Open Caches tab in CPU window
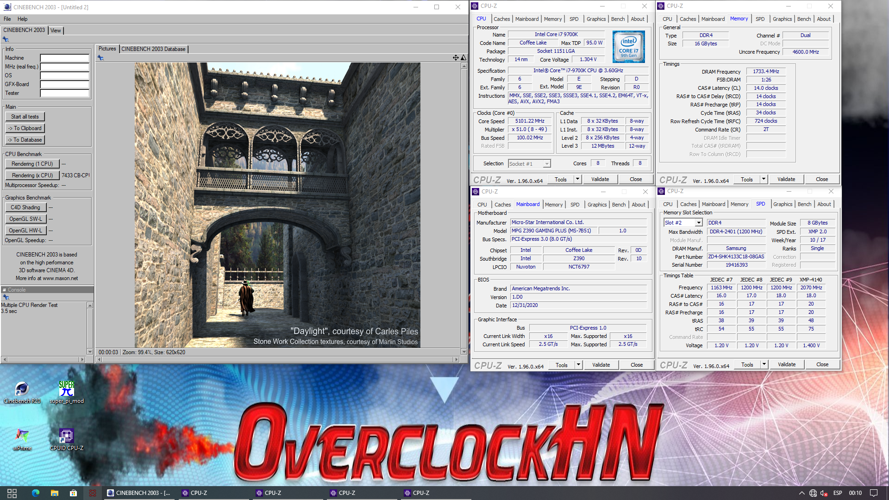This screenshot has width=889, height=500. (501, 19)
